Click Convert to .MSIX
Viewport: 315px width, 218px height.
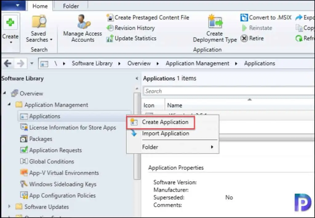pyautogui.click(x=266, y=18)
